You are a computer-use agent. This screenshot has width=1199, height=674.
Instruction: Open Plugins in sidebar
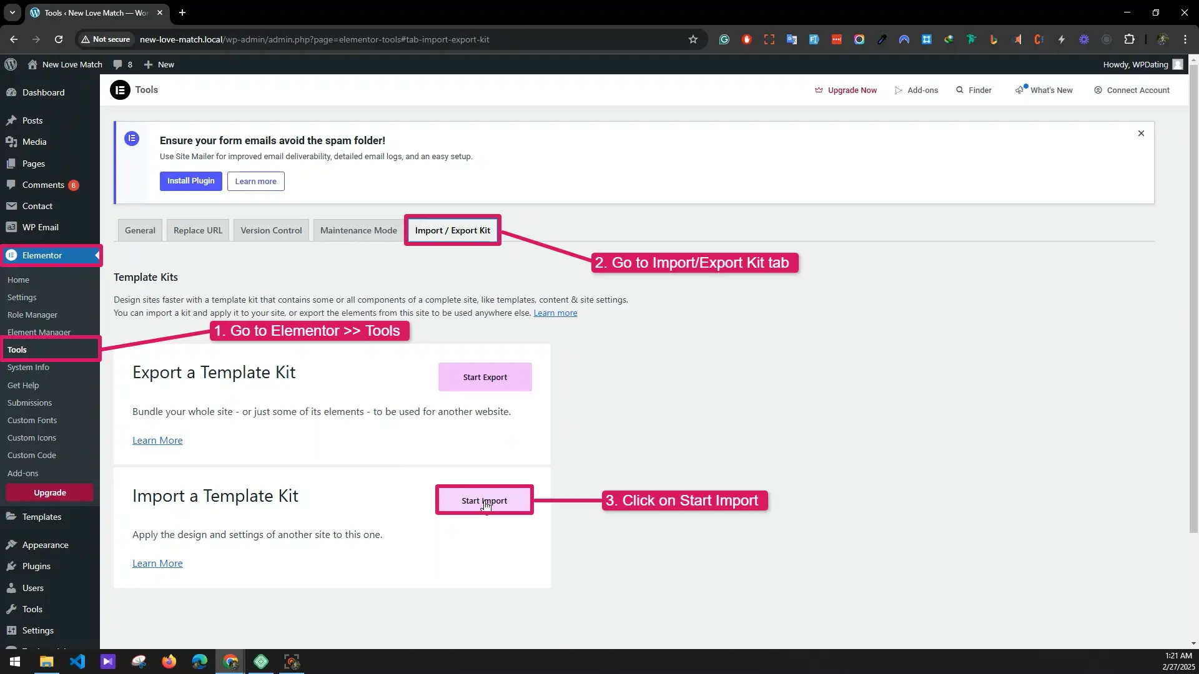click(x=50, y=566)
